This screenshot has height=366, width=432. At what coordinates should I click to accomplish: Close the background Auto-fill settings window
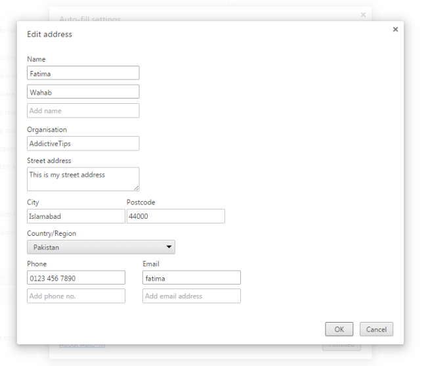pos(364,14)
